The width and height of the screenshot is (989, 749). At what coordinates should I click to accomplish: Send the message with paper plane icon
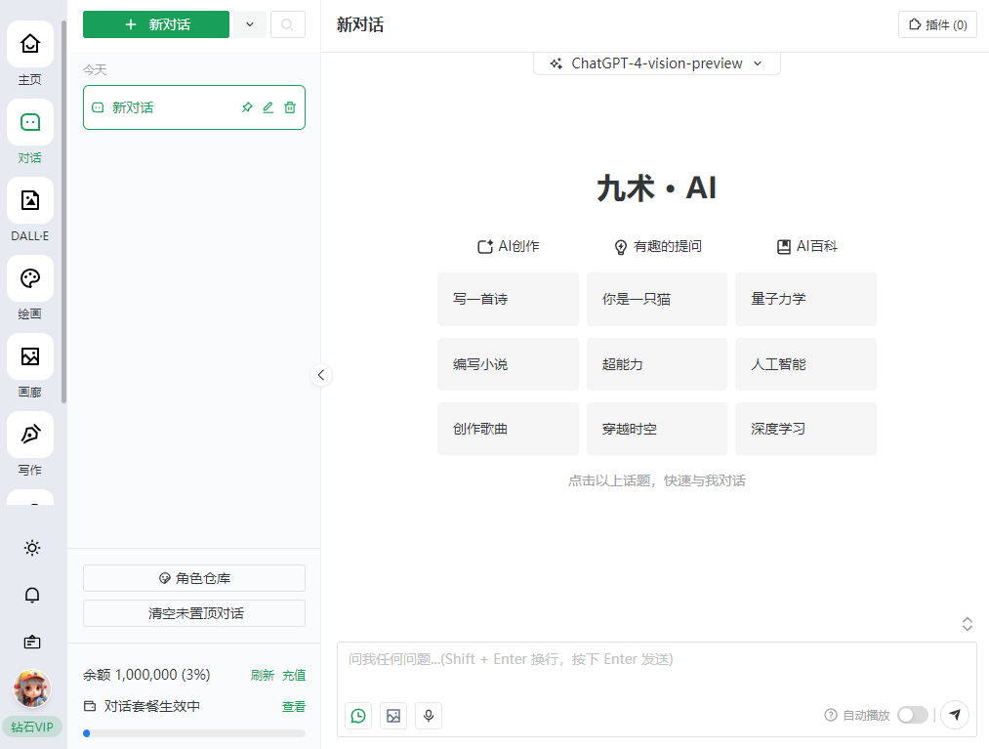tap(955, 715)
